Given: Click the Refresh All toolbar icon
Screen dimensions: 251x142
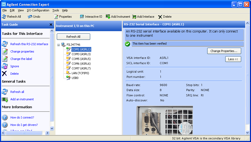Looking at the screenshot, I should coord(4,17).
